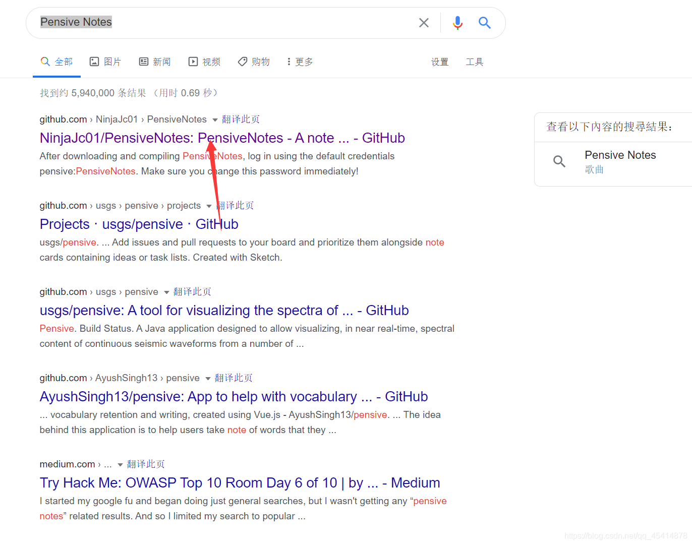The height and width of the screenshot is (545, 692).
Task: Open the Projects · usgs/pensive result
Action: 139,224
